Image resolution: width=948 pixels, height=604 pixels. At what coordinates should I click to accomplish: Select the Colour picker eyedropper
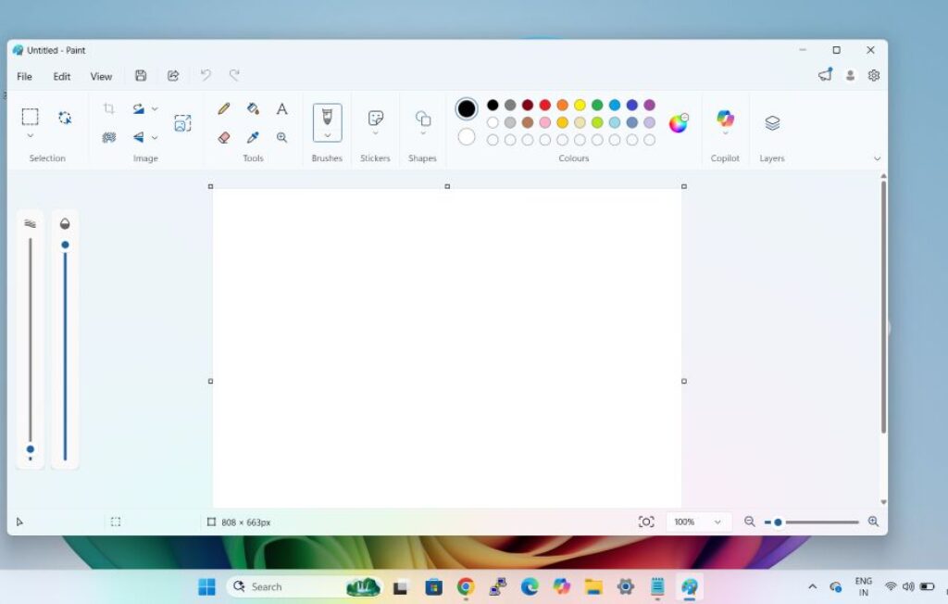253,137
